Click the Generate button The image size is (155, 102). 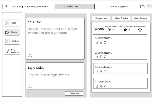74,94
